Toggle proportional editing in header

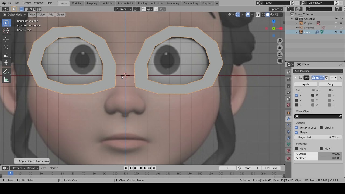pos(156,9)
